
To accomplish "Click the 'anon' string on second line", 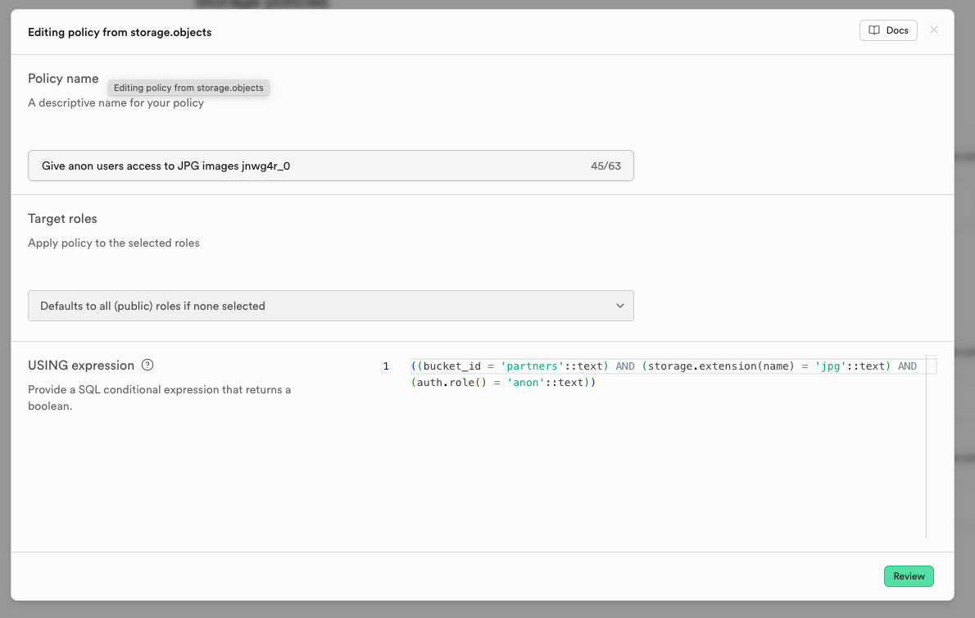I will (x=526, y=383).
